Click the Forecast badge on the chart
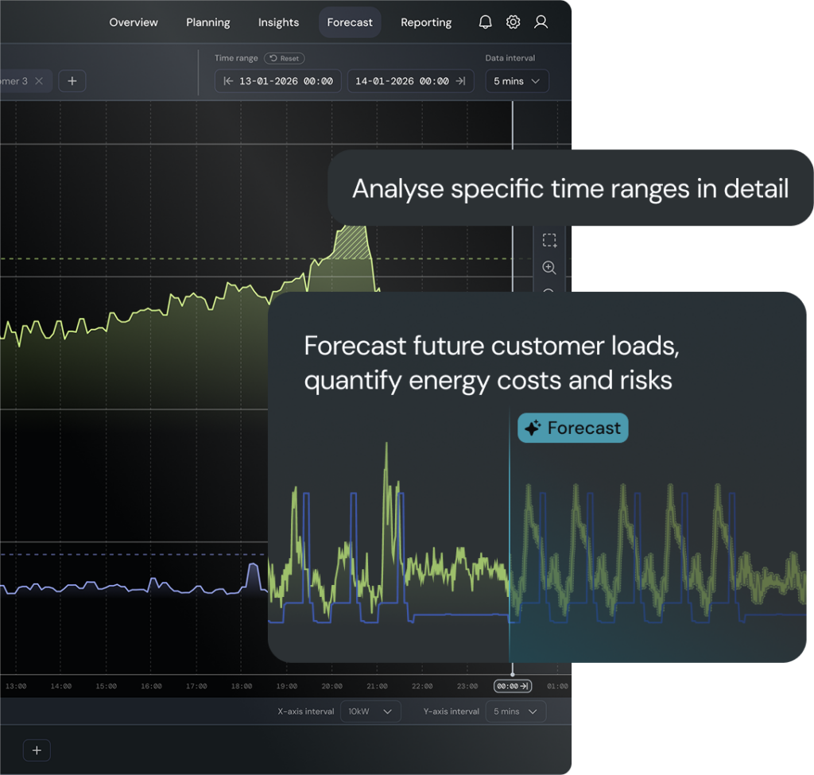The width and height of the screenshot is (814, 775). click(x=573, y=428)
